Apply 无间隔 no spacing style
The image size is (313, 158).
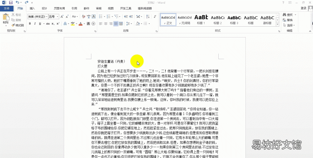pyautogui.click(x=184, y=20)
